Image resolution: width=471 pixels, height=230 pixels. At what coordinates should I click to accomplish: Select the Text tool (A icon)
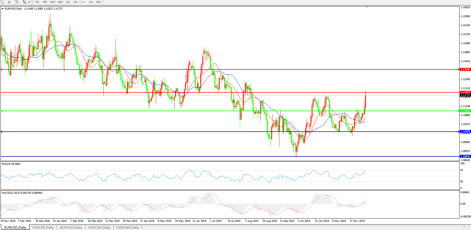pos(9,2)
